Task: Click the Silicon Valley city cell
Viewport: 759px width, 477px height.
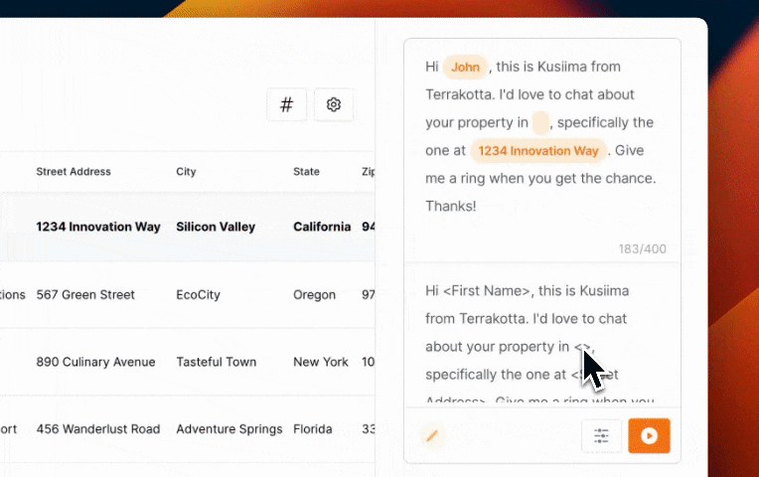Action: (216, 228)
